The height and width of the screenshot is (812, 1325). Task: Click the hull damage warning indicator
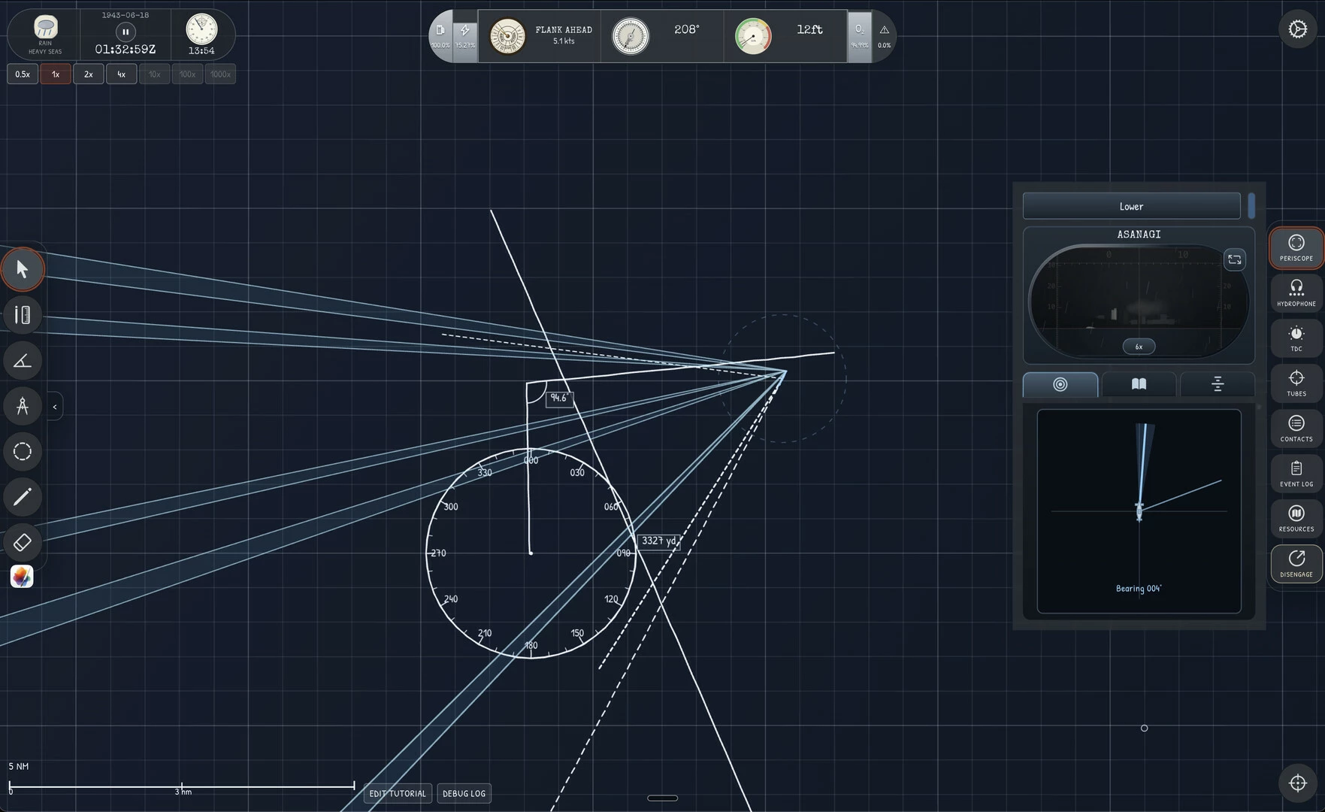[884, 35]
